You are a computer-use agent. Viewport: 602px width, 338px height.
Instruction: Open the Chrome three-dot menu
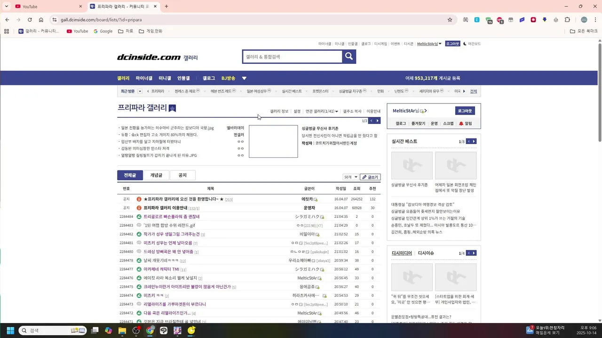tap(595, 20)
